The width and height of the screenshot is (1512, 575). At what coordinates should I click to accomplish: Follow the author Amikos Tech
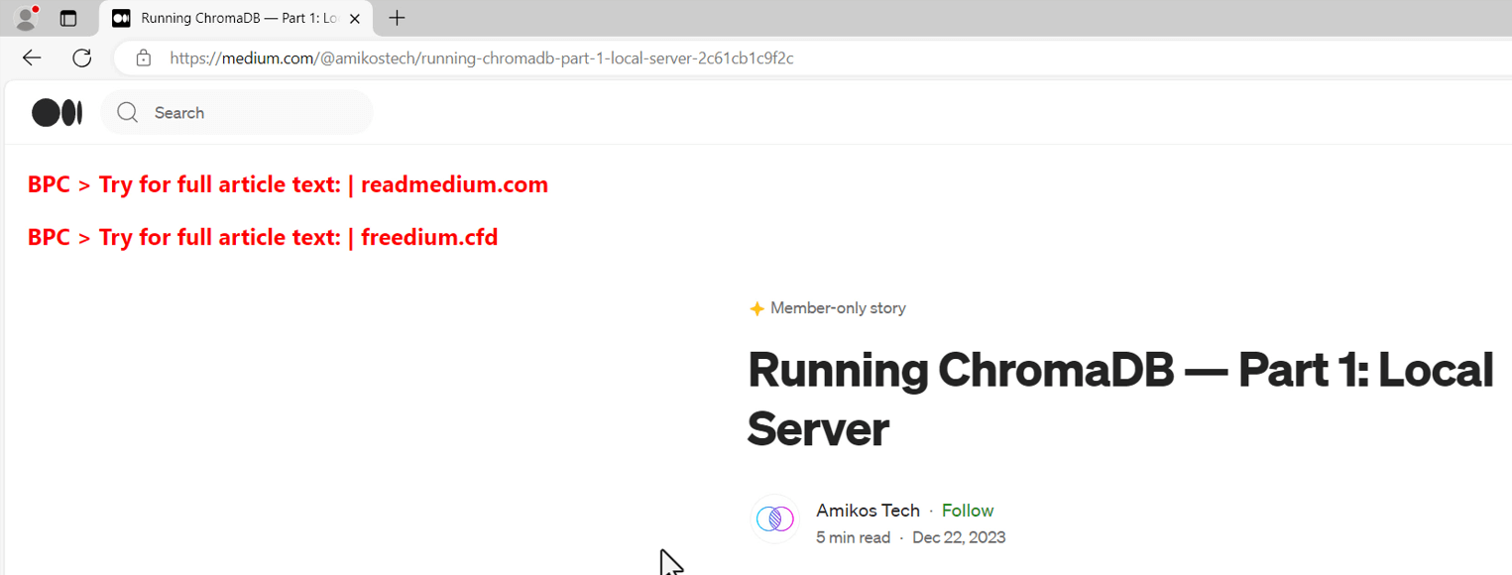[x=968, y=511]
